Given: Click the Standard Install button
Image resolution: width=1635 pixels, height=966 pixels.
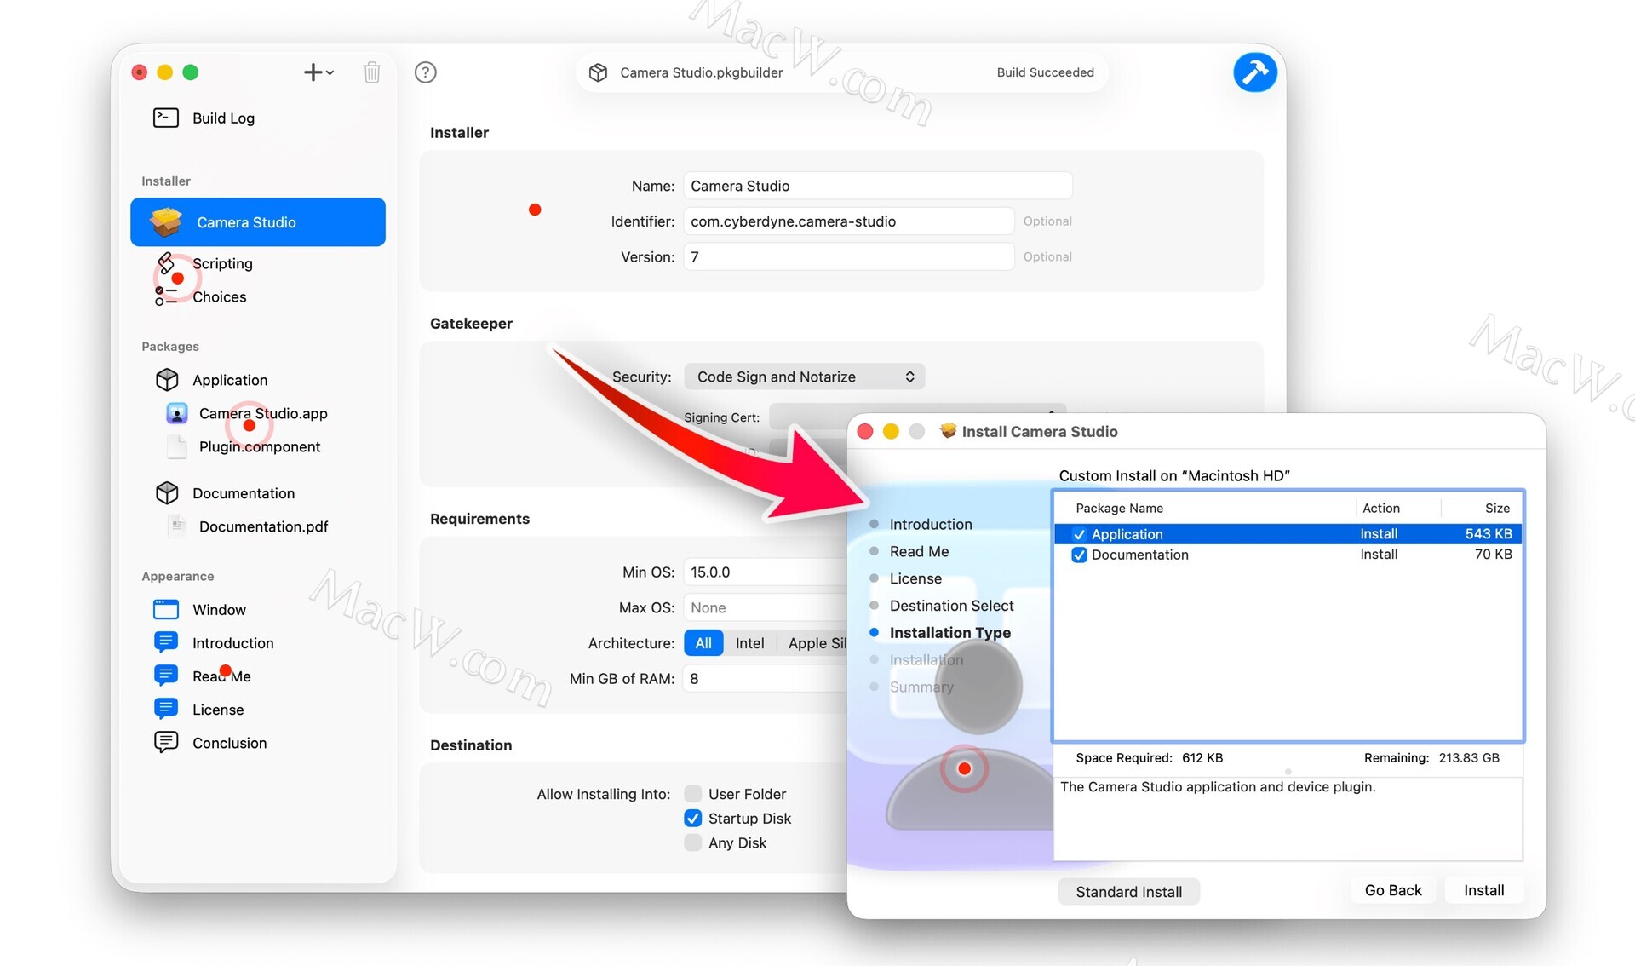Looking at the screenshot, I should click(x=1128, y=892).
